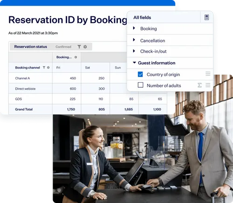Check the Number of adults checkbox
The height and width of the screenshot is (203, 233).
140,85
